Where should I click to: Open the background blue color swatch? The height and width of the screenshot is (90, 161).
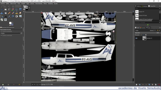(12, 24)
